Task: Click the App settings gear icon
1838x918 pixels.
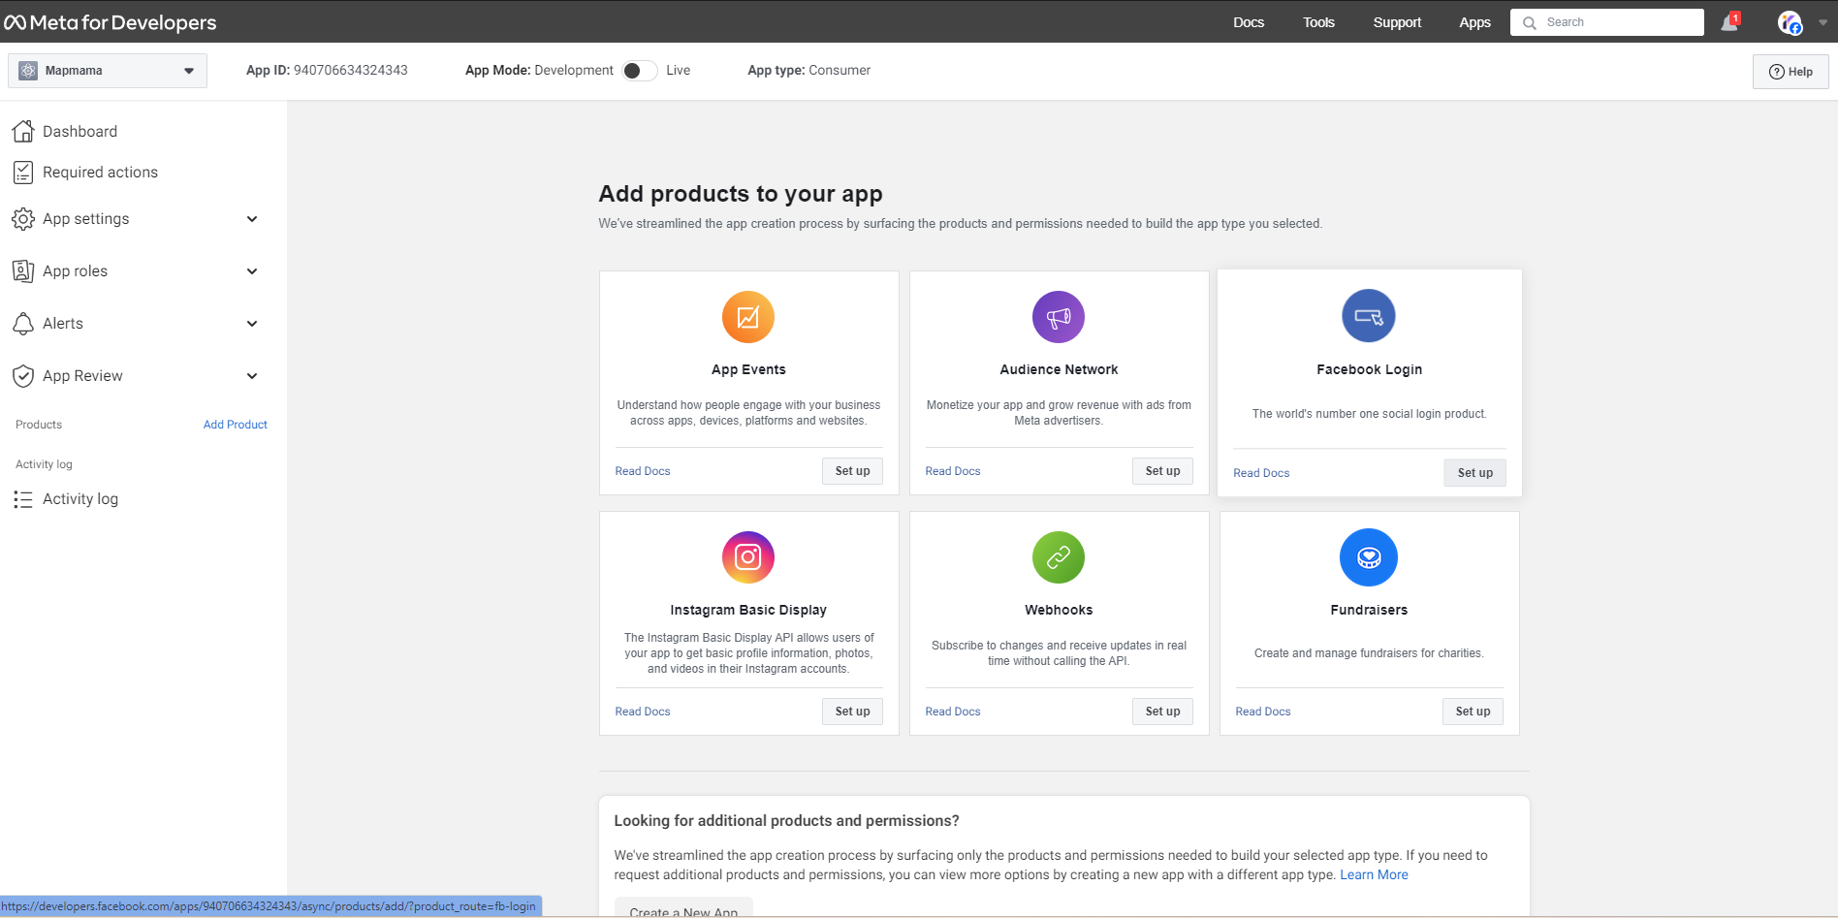Action: coord(23,219)
